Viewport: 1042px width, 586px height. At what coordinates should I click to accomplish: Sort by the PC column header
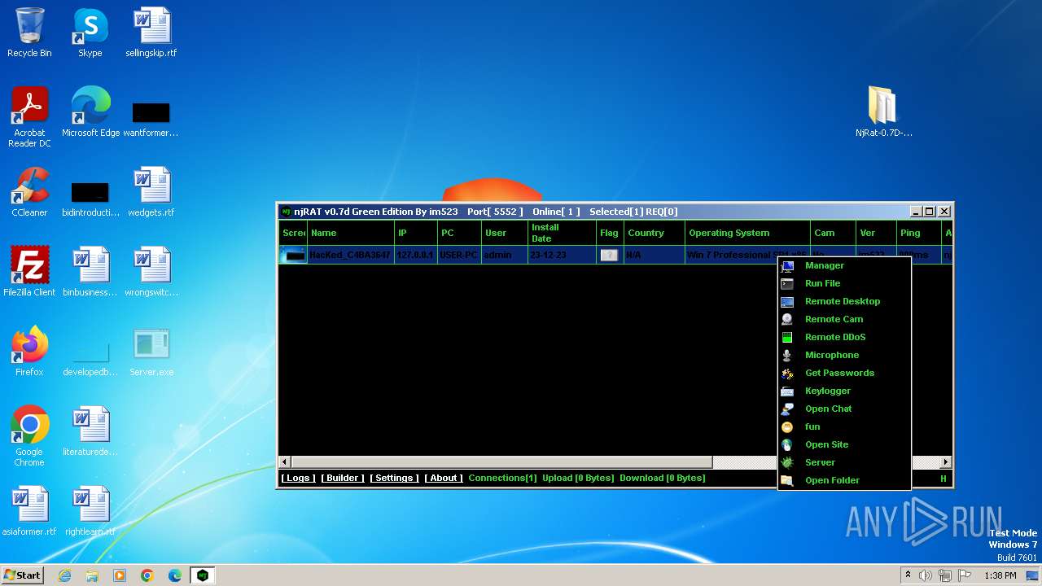tap(459, 233)
